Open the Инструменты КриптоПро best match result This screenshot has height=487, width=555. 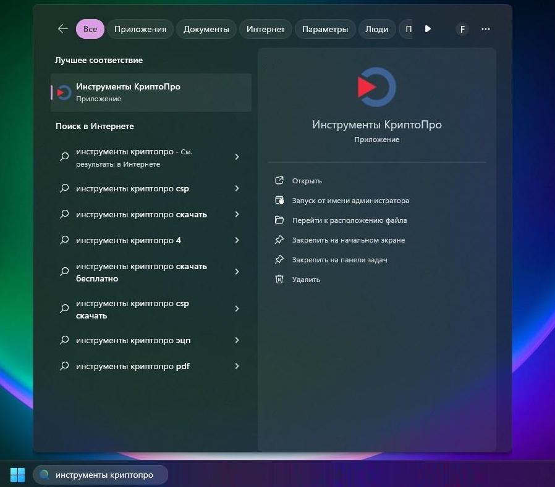151,93
